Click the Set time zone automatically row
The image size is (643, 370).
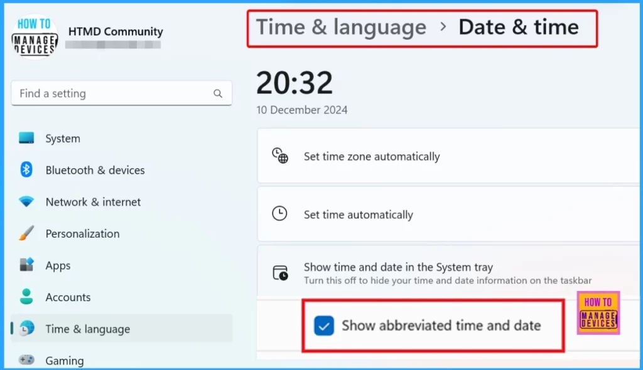click(x=448, y=156)
